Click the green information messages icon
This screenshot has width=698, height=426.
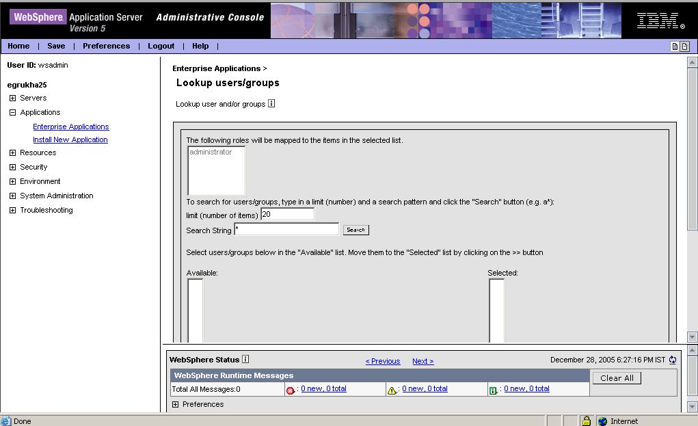[x=493, y=390]
